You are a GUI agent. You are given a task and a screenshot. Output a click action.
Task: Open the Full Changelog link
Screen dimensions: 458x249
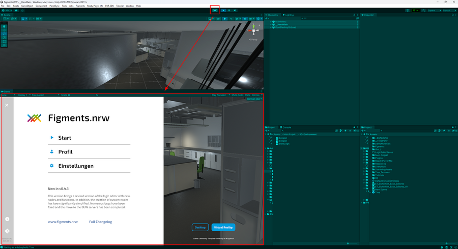click(x=100, y=222)
